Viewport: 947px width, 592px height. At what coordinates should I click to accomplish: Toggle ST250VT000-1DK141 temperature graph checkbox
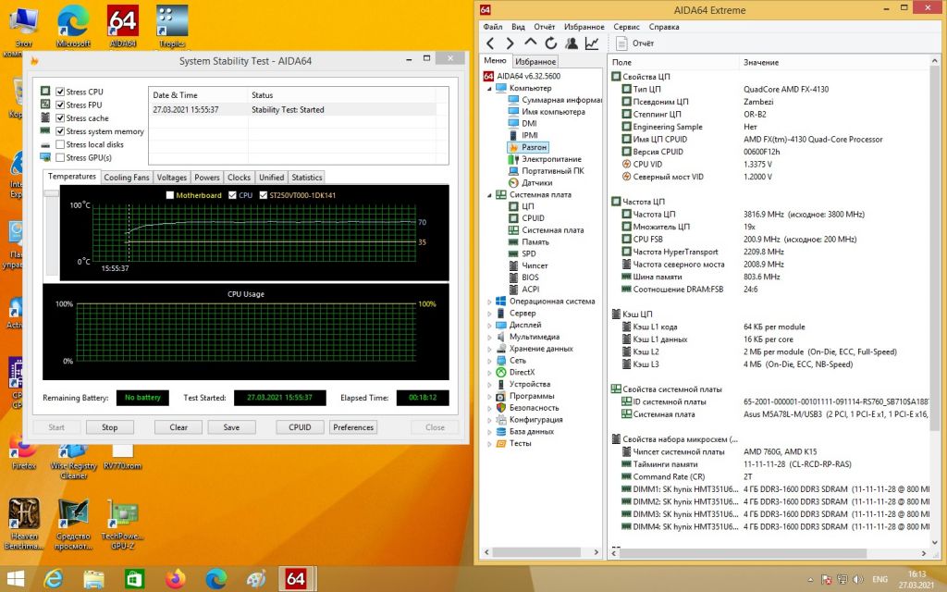264,195
